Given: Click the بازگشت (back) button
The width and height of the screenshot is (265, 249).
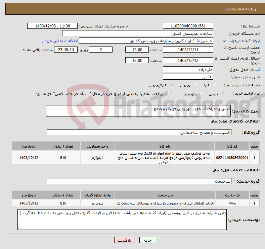Looking at the screenshot, I should click(x=124, y=240).
